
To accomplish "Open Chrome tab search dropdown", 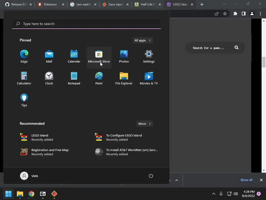I will tap(224, 4).
